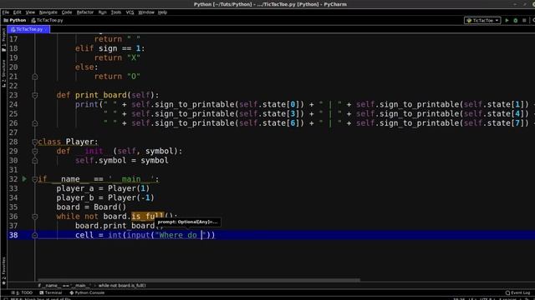Open the Event Log panel

(517, 292)
